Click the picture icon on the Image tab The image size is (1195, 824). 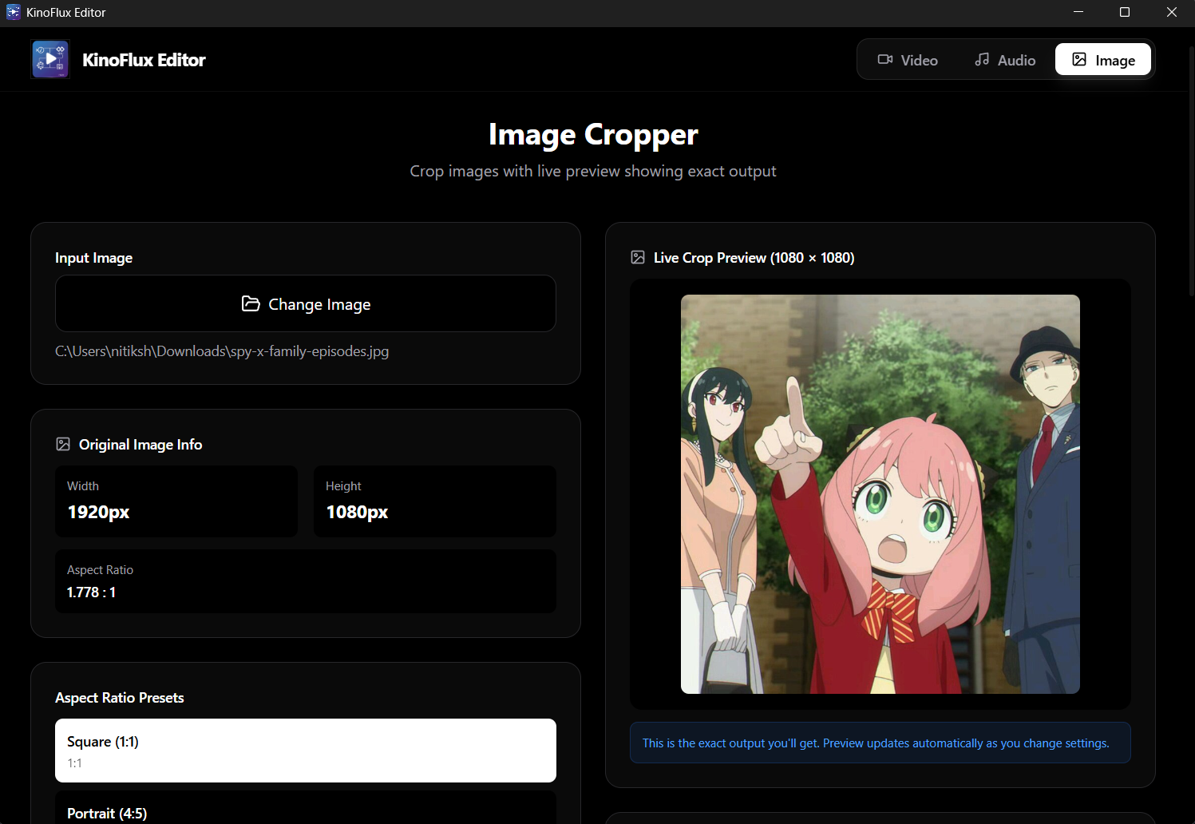(1078, 60)
